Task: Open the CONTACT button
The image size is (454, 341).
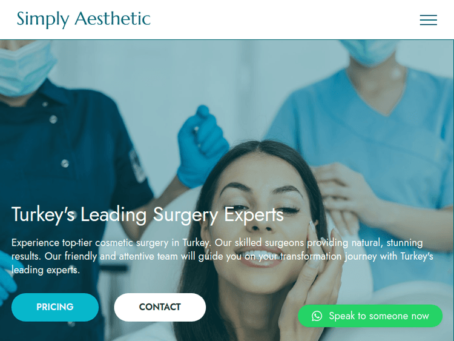Action: 160,307
